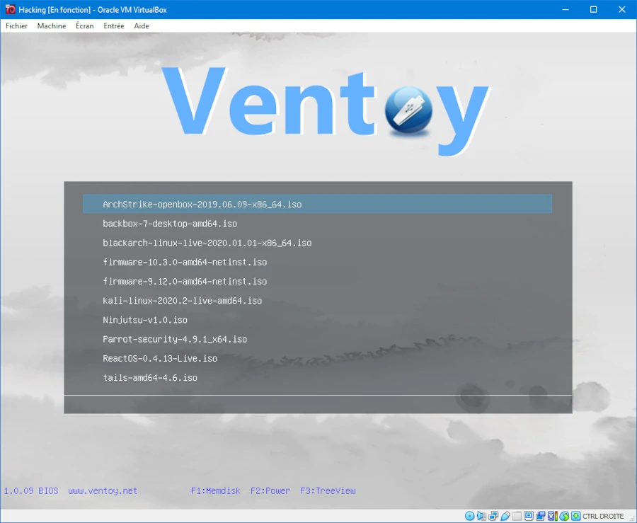This screenshot has width=637, height=523.
Task: Open the Écran menu
Action: (x=85, y=26)
